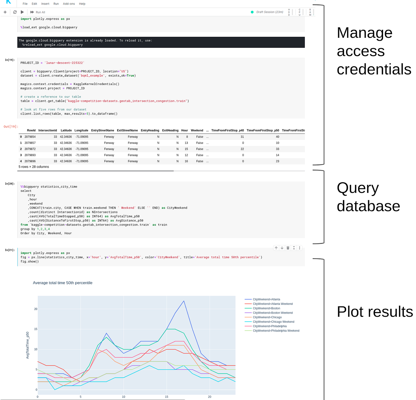
Task: Delete the plotting cell using the trash icon
Action: [x=288, y=248]
